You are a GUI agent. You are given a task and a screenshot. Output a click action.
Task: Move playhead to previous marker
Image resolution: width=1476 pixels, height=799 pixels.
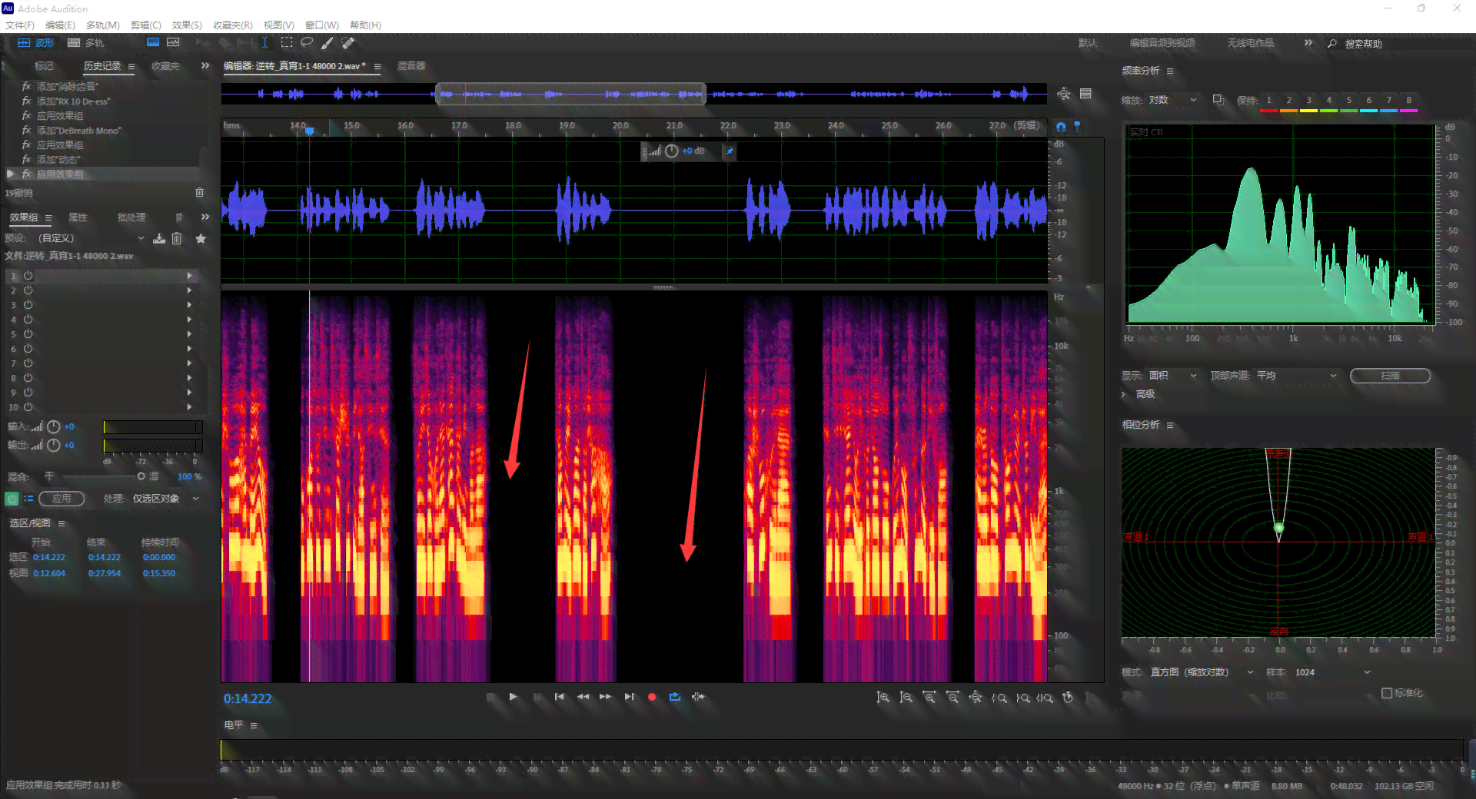point(560,697)
